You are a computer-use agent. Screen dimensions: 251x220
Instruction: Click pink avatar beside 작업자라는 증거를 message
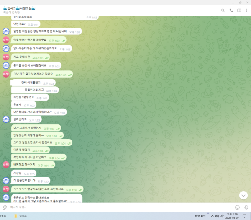6,40
